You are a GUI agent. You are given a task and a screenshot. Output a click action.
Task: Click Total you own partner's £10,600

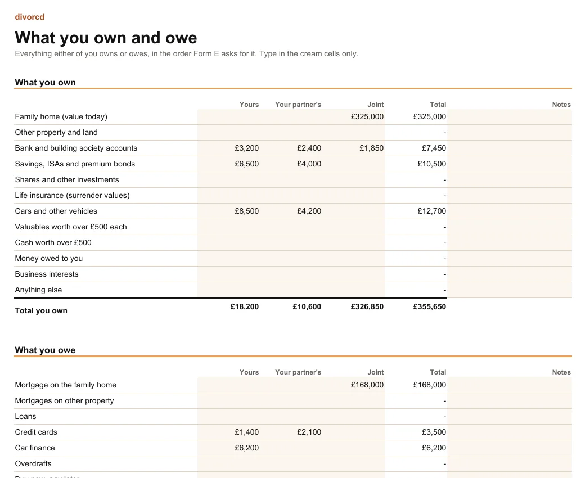(307, 307)
